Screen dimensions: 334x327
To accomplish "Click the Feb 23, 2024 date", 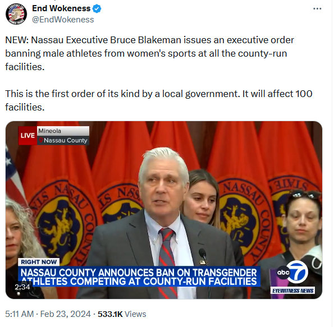I will (65, 314).
